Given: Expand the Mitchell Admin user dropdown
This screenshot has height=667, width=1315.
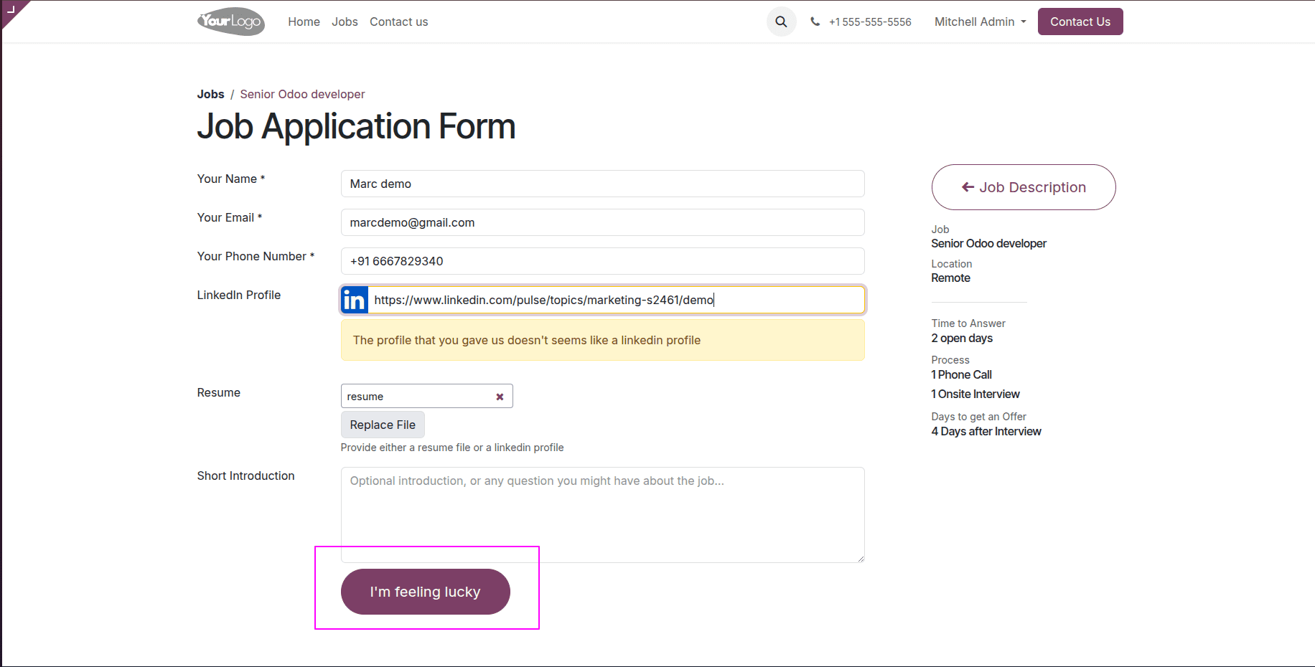Looking at the screenshot, I should point(980,22).
